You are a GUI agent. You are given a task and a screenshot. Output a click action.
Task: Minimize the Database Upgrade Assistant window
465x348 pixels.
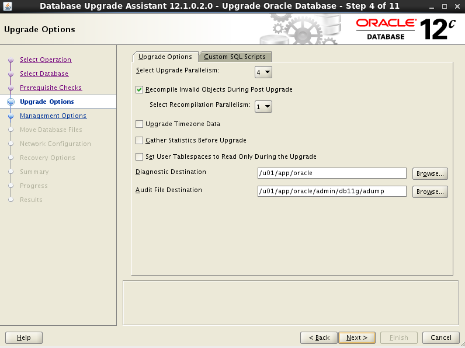432,6
